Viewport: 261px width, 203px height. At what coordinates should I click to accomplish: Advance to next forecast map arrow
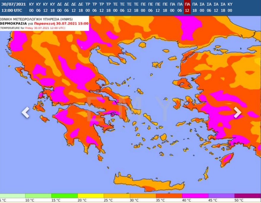237,112
